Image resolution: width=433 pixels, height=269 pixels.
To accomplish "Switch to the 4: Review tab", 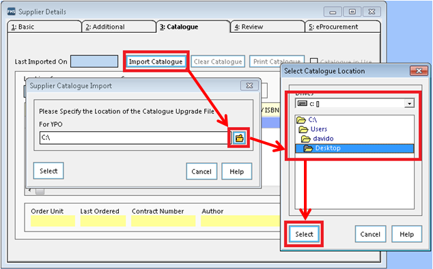I will tap(267, 27).
